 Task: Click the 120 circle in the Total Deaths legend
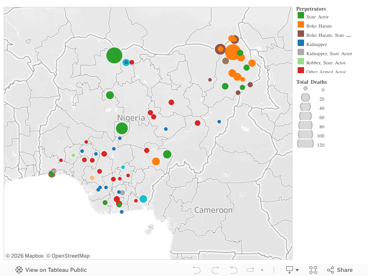click(x=305, y=145)
